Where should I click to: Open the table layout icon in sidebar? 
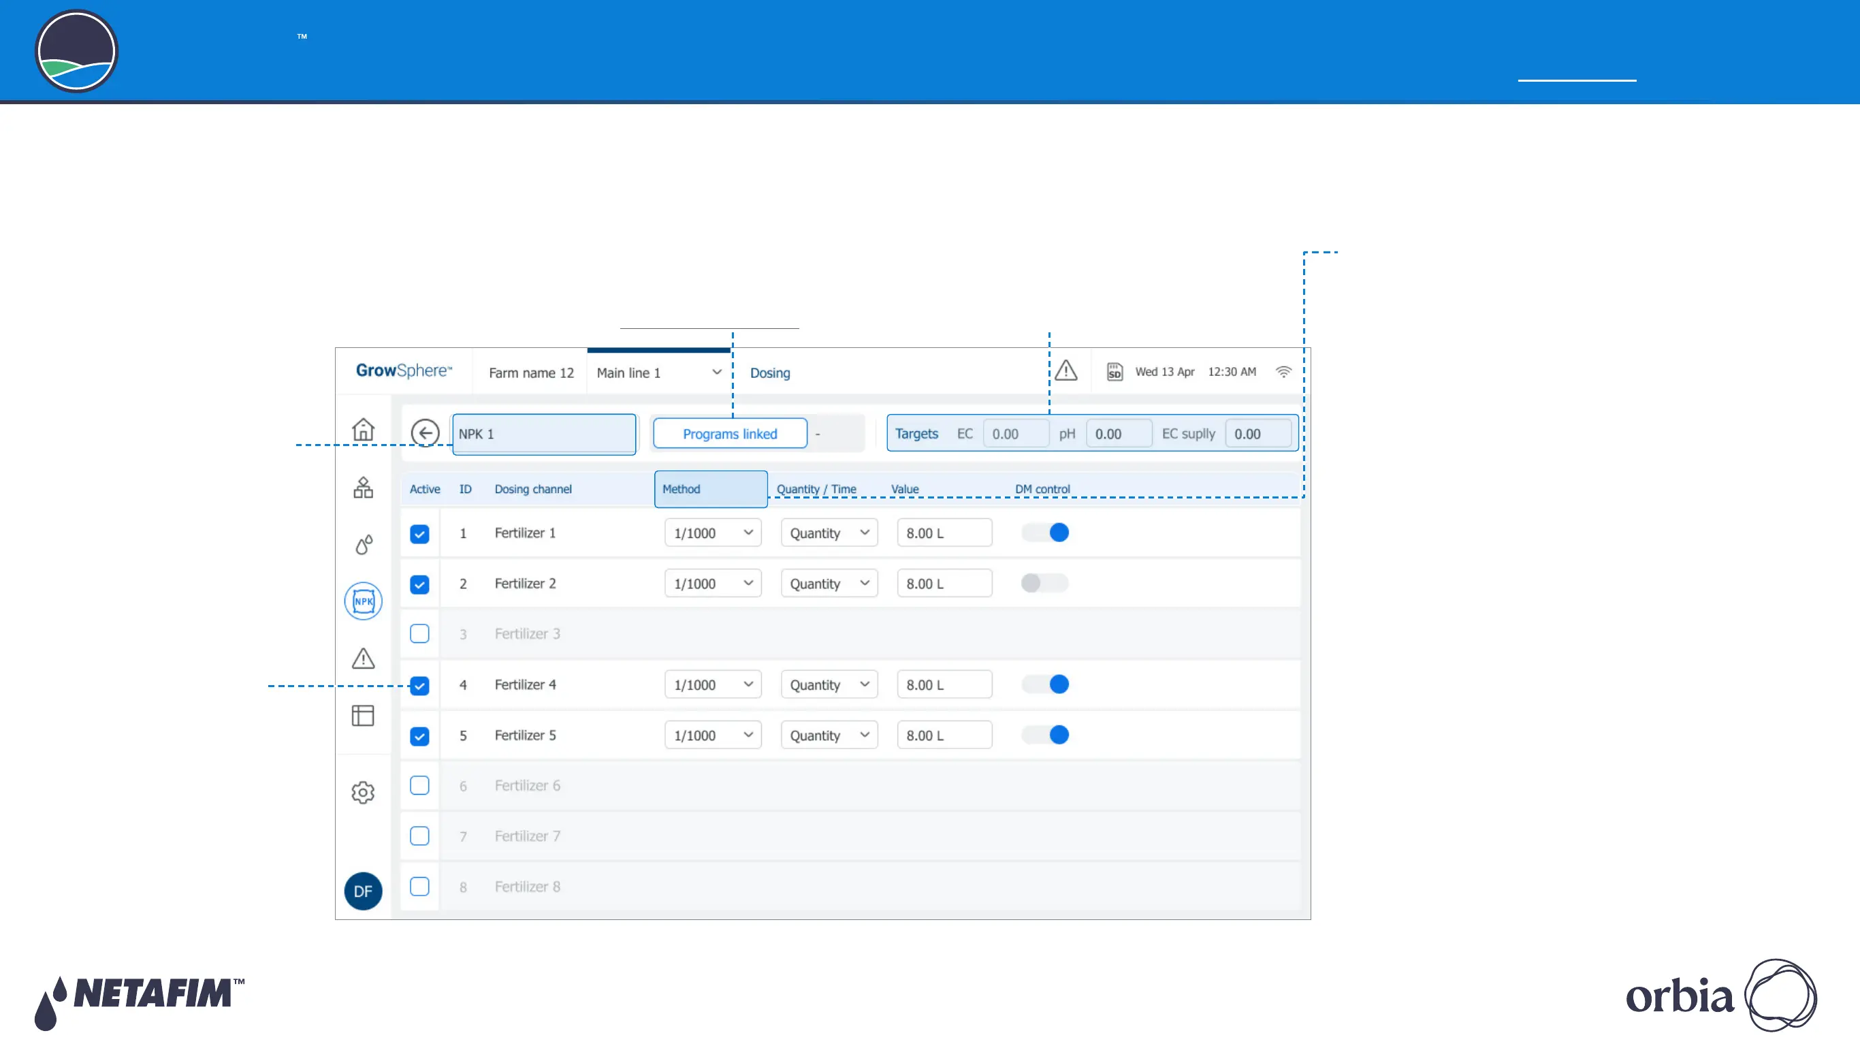pyautogui.click(x=363, y=716)
